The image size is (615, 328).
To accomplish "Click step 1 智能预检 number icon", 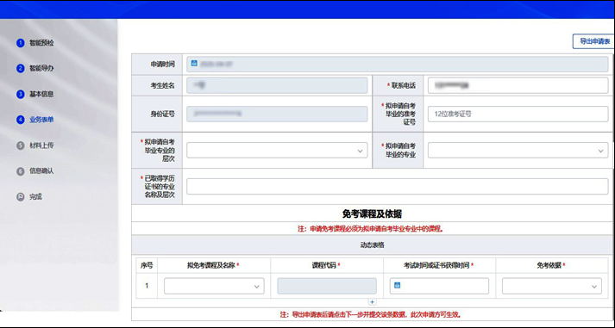I will coord(21,43).
